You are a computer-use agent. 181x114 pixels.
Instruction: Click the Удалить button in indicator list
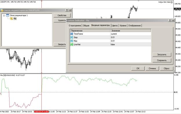[x=60, y=20]
